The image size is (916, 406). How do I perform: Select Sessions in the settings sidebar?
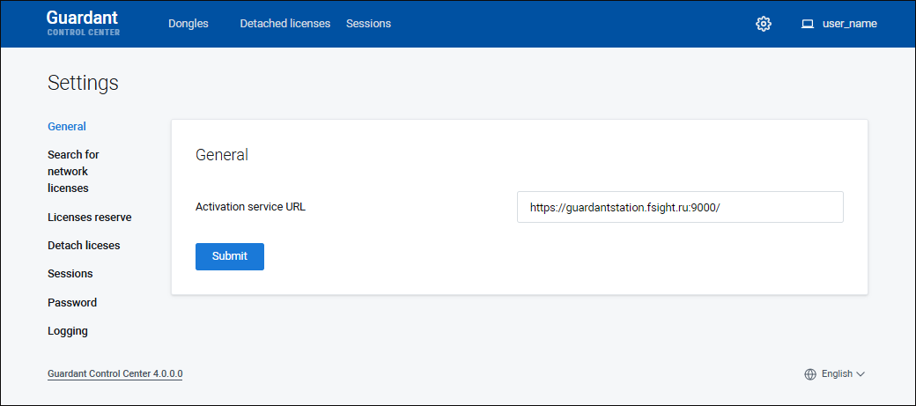70,274
